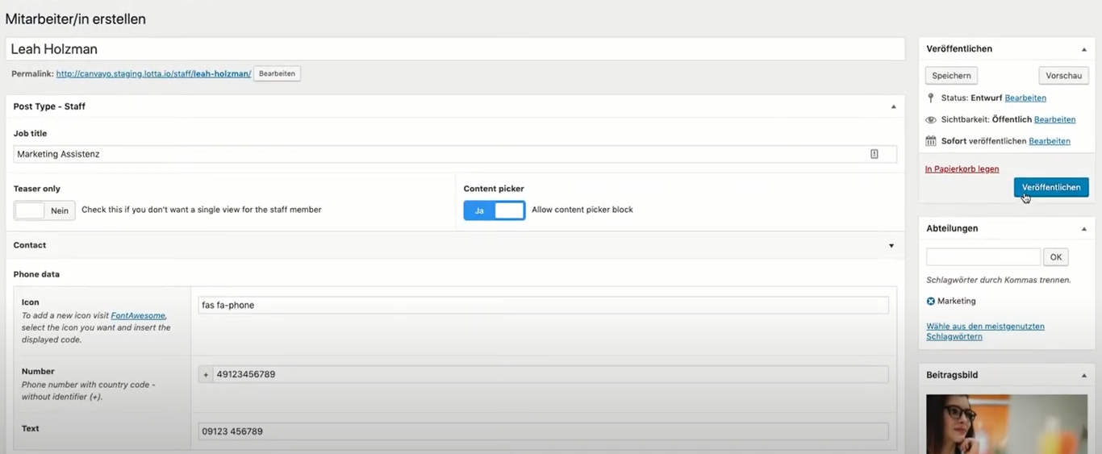This screenshot has height=454, width=1102.
Task: Click the Speichern button
Action: (x=951, y=75)
